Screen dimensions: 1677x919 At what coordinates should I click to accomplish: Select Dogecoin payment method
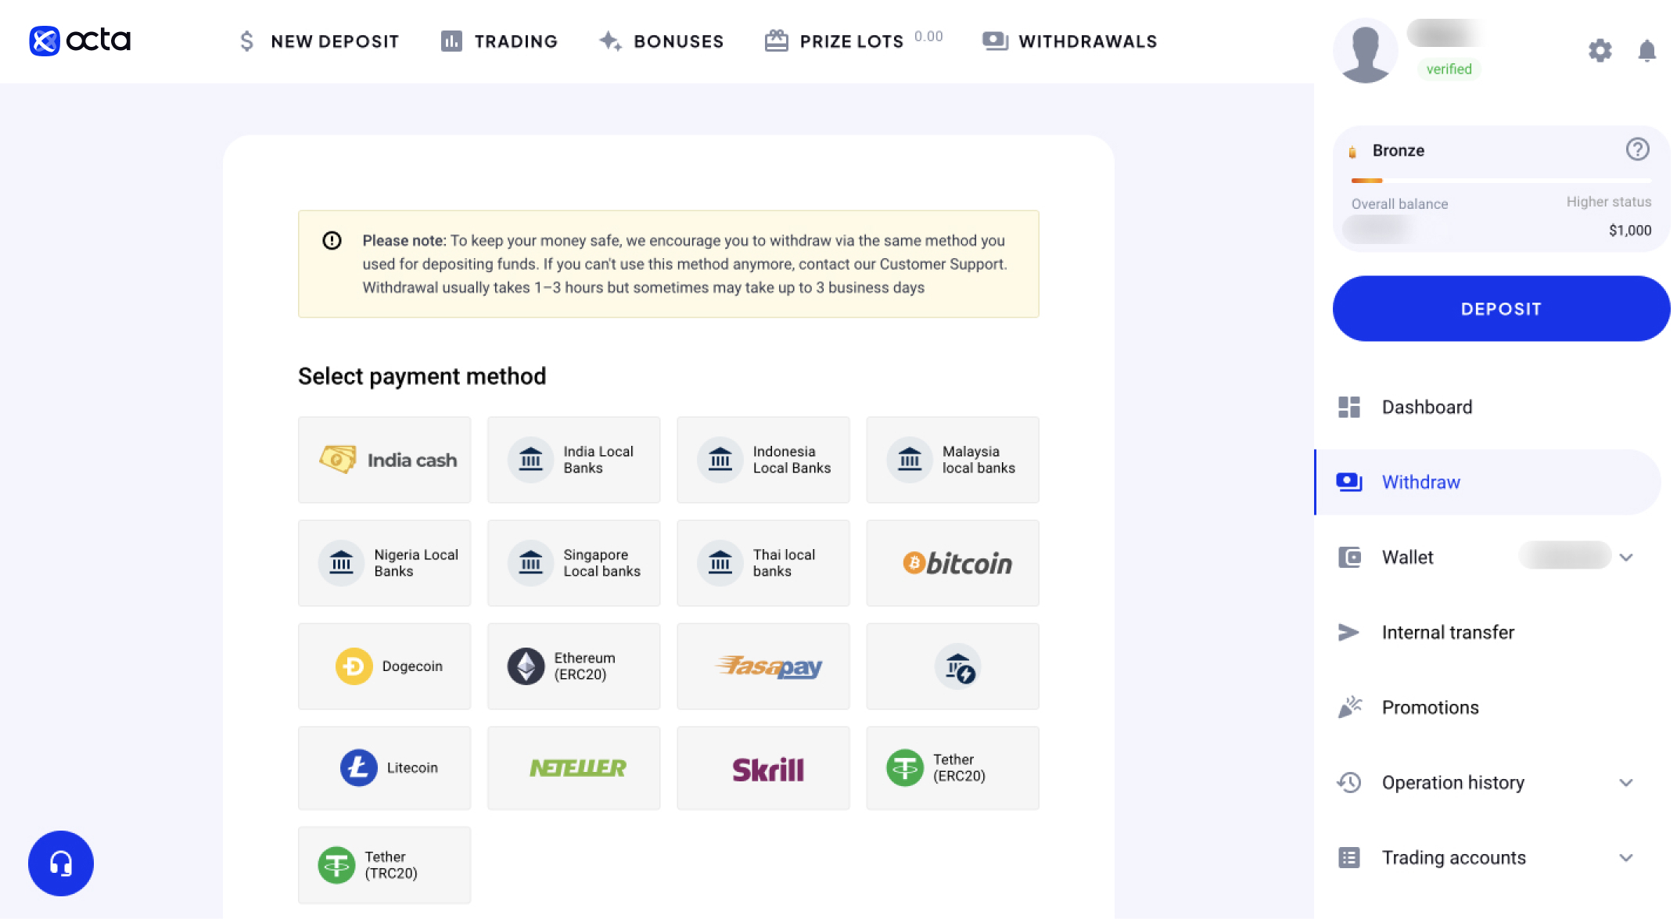tap(385, 666)
